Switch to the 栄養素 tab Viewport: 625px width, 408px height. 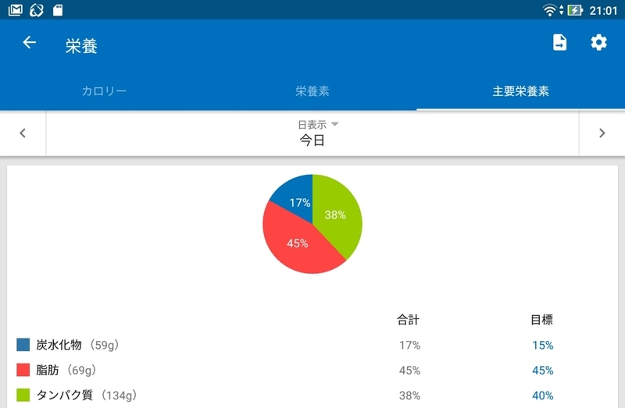click(x=312, y=91)
